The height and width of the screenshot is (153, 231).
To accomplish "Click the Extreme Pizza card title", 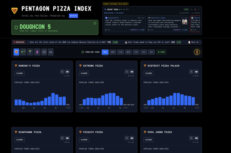I will click(93, 66).
